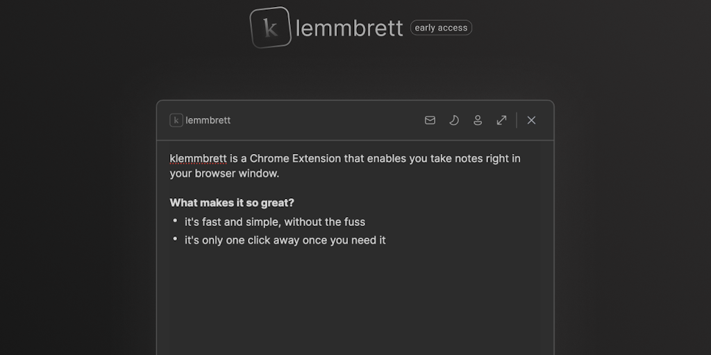
Task: Click the mail envelope icon
Action: pyautogui.click(x=430, y=120)
